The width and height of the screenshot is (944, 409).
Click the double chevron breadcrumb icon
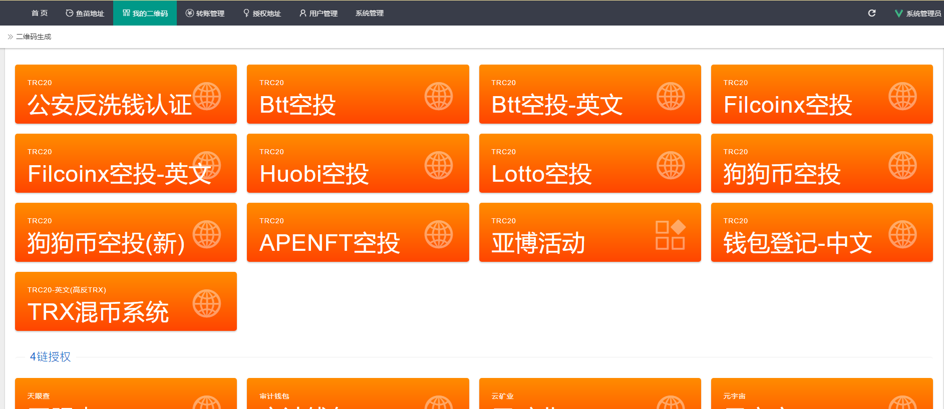tap(10, 37)
